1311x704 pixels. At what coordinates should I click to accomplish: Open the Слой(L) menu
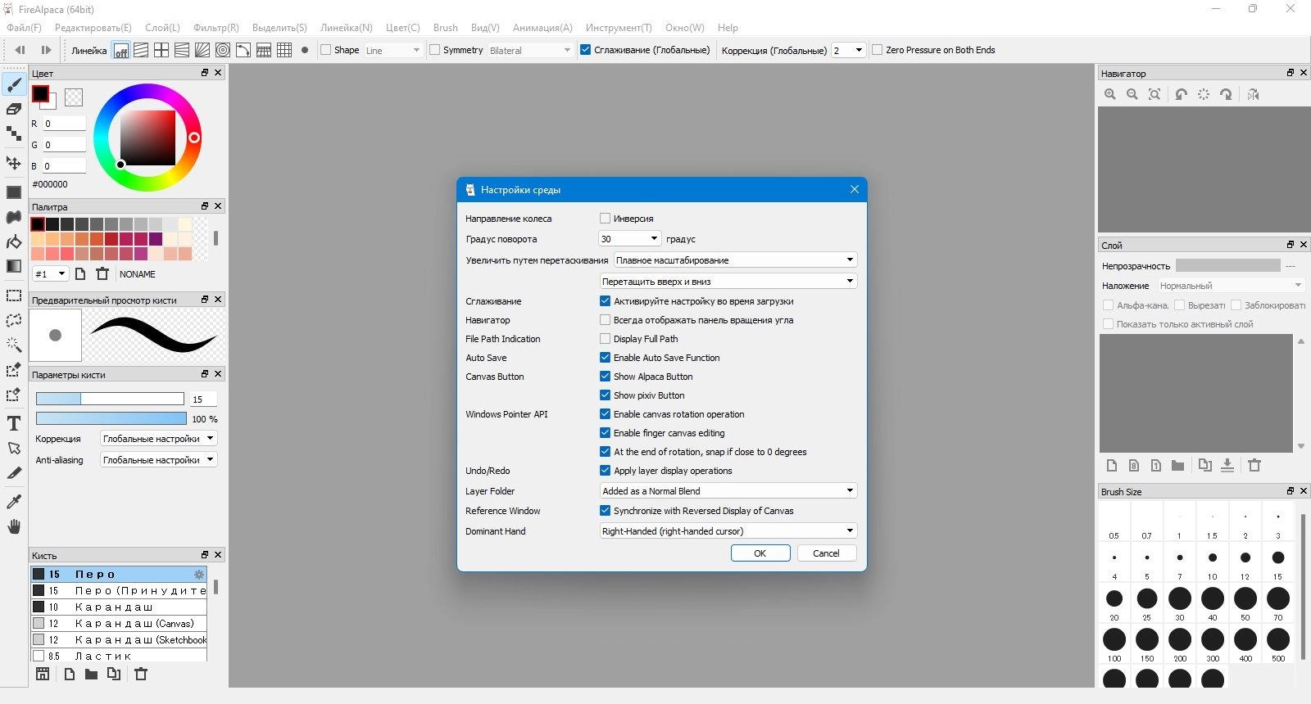(x=162, y=28)
